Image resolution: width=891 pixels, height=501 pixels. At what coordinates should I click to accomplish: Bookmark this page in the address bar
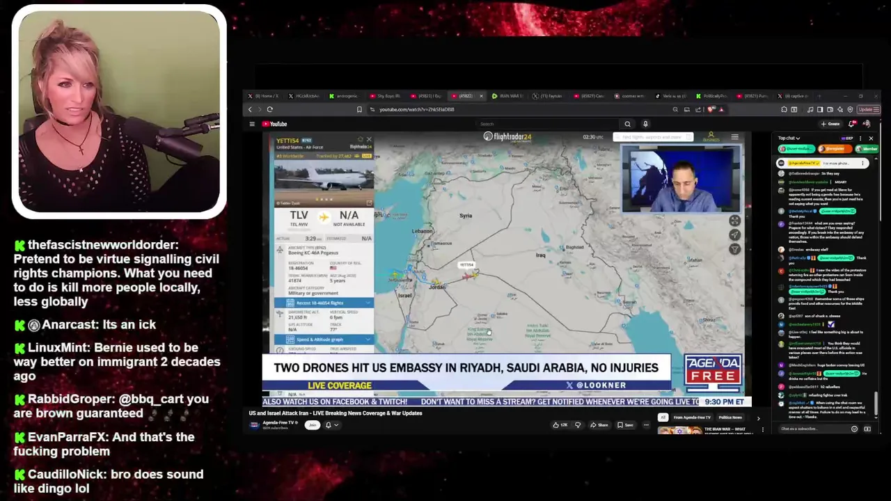(359, 109)
